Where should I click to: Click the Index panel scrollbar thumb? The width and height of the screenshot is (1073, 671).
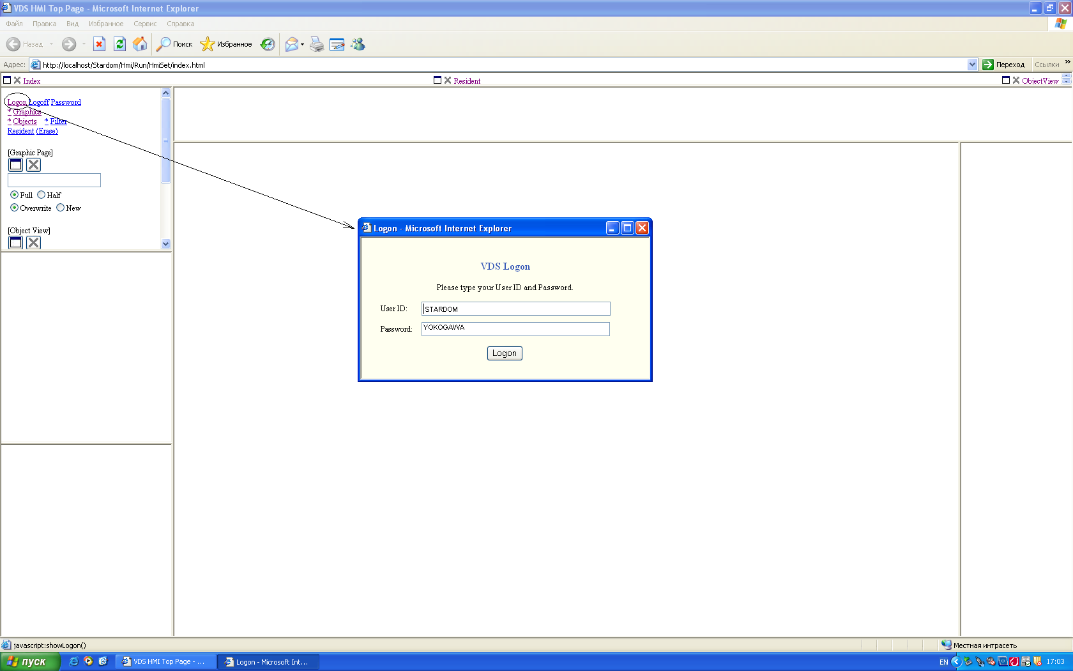[x=166, y=141]
